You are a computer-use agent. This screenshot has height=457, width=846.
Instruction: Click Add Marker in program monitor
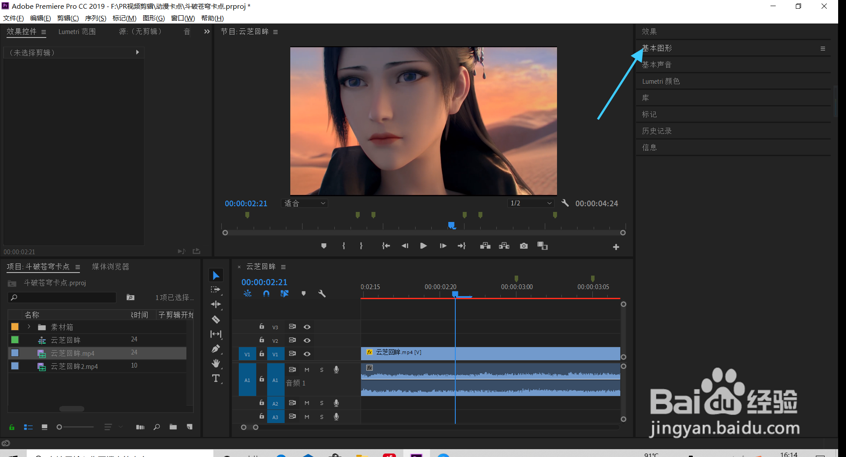coord(323,246)
